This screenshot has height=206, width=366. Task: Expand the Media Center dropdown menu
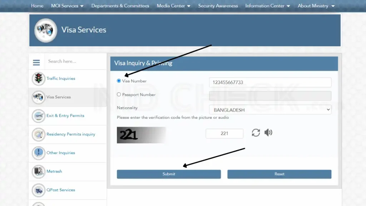coord(174,6)
